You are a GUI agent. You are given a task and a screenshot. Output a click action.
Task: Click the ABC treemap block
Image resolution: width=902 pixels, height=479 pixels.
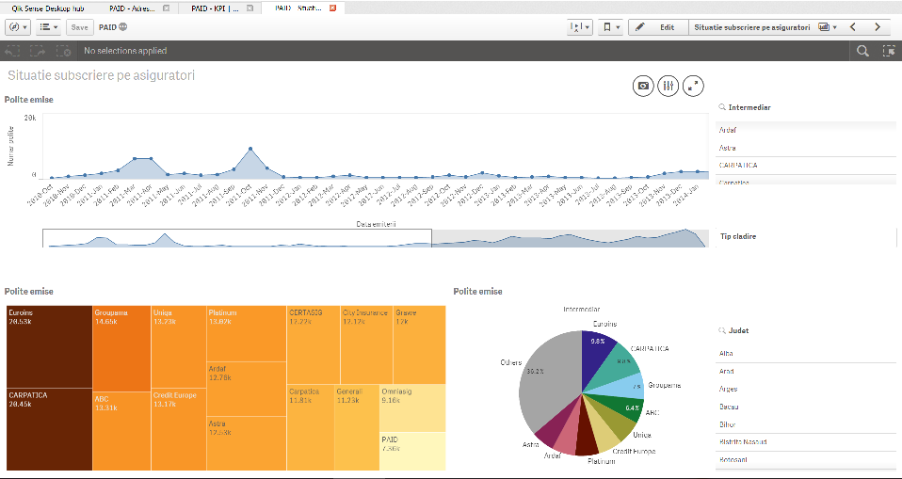pos(121,431)
